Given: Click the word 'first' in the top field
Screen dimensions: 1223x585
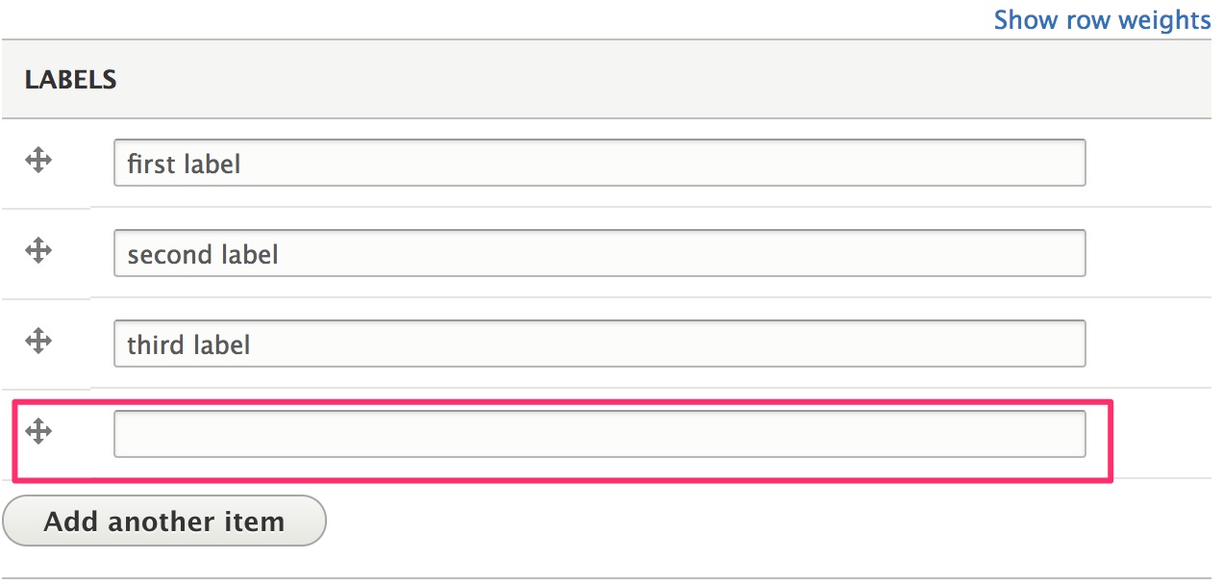Looking at the screenshot, I should 152,165.
